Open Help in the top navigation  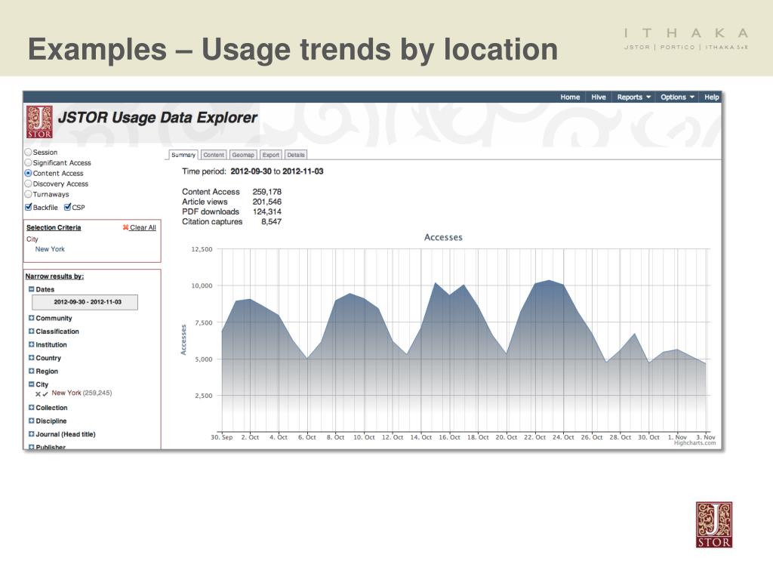pos(711,97)
